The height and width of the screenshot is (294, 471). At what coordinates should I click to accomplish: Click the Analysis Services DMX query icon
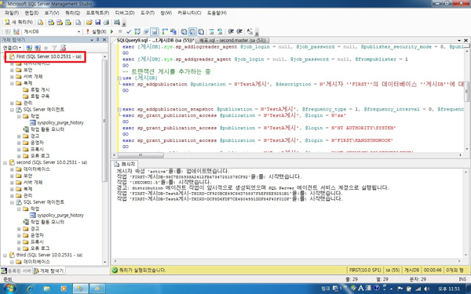pos(60,22)
